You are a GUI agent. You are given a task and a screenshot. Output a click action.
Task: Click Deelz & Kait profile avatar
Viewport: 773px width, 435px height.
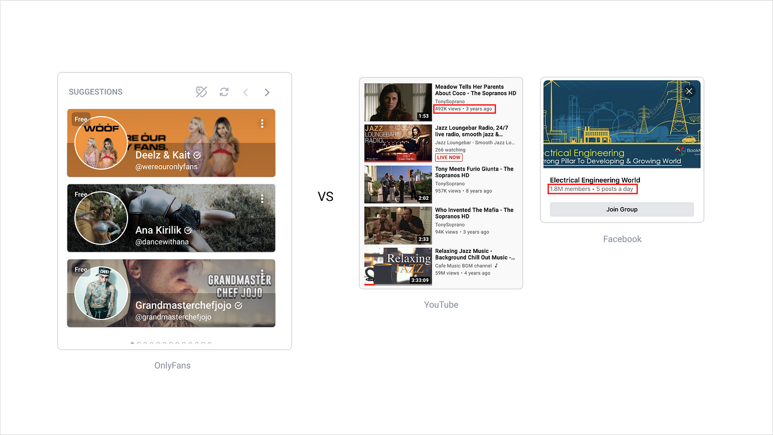coord(101,142)
